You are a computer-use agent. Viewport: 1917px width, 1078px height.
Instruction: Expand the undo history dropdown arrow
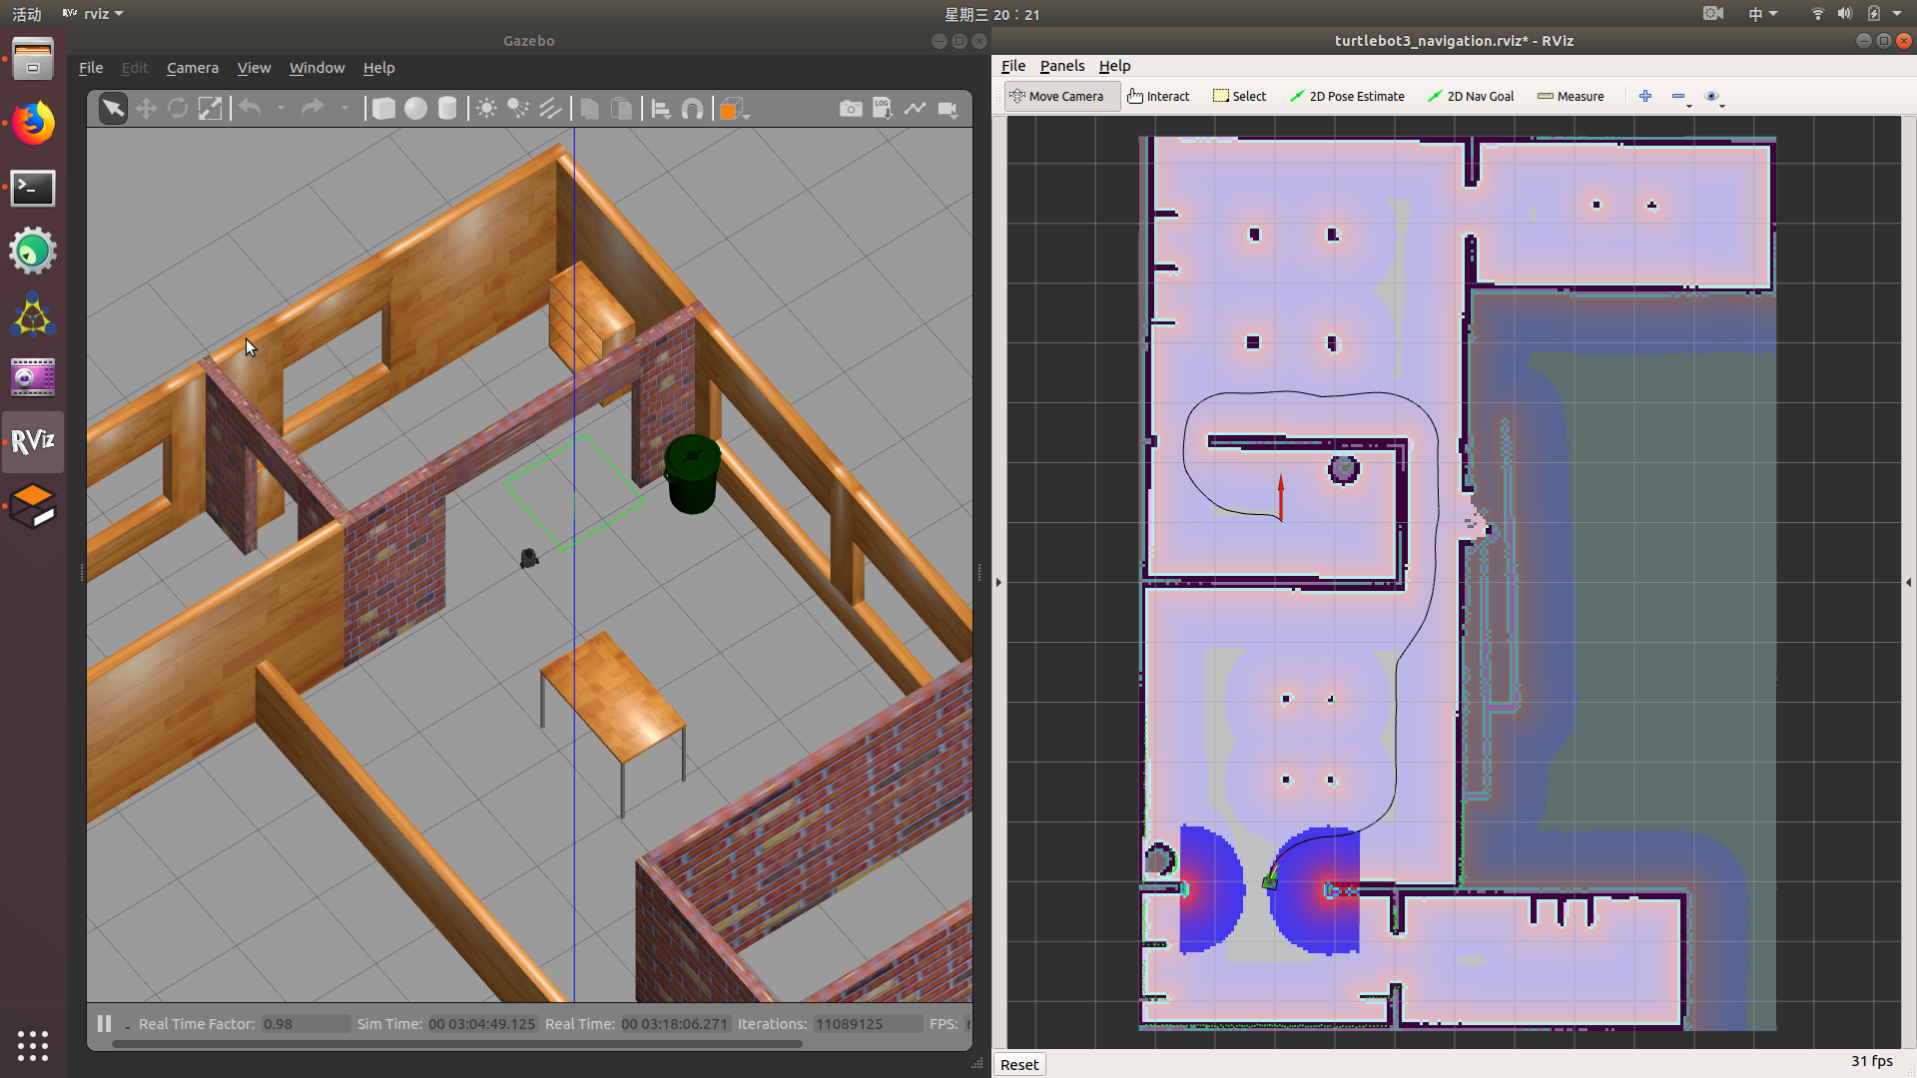281,109
